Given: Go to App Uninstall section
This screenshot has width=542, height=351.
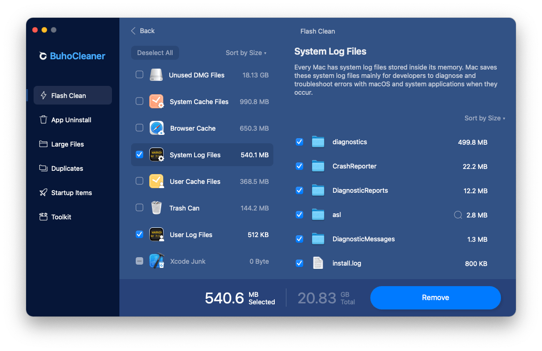Looking at the screenshot, I should [73, 119].
